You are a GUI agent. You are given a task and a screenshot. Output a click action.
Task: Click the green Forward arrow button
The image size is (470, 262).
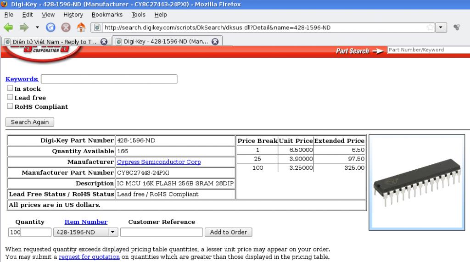click(x=24, y=28)
